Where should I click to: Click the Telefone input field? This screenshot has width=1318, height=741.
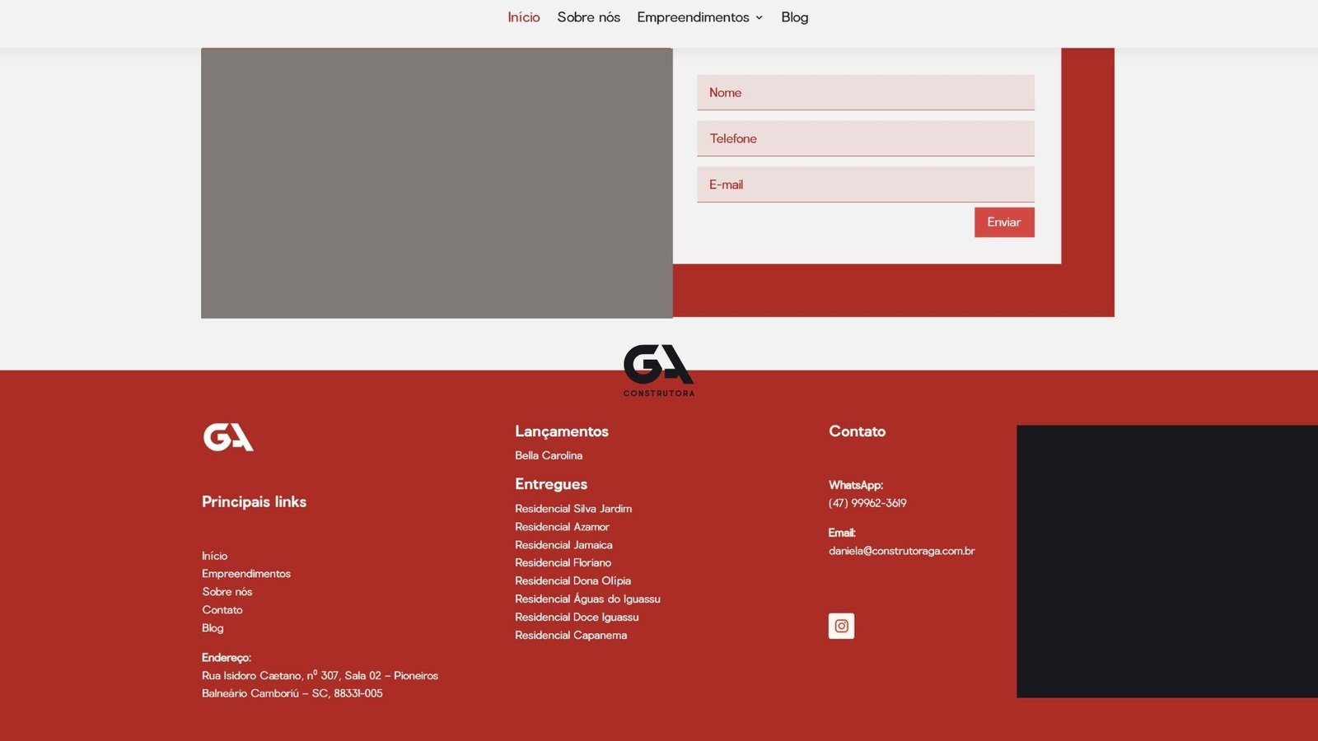pos(866,138)
